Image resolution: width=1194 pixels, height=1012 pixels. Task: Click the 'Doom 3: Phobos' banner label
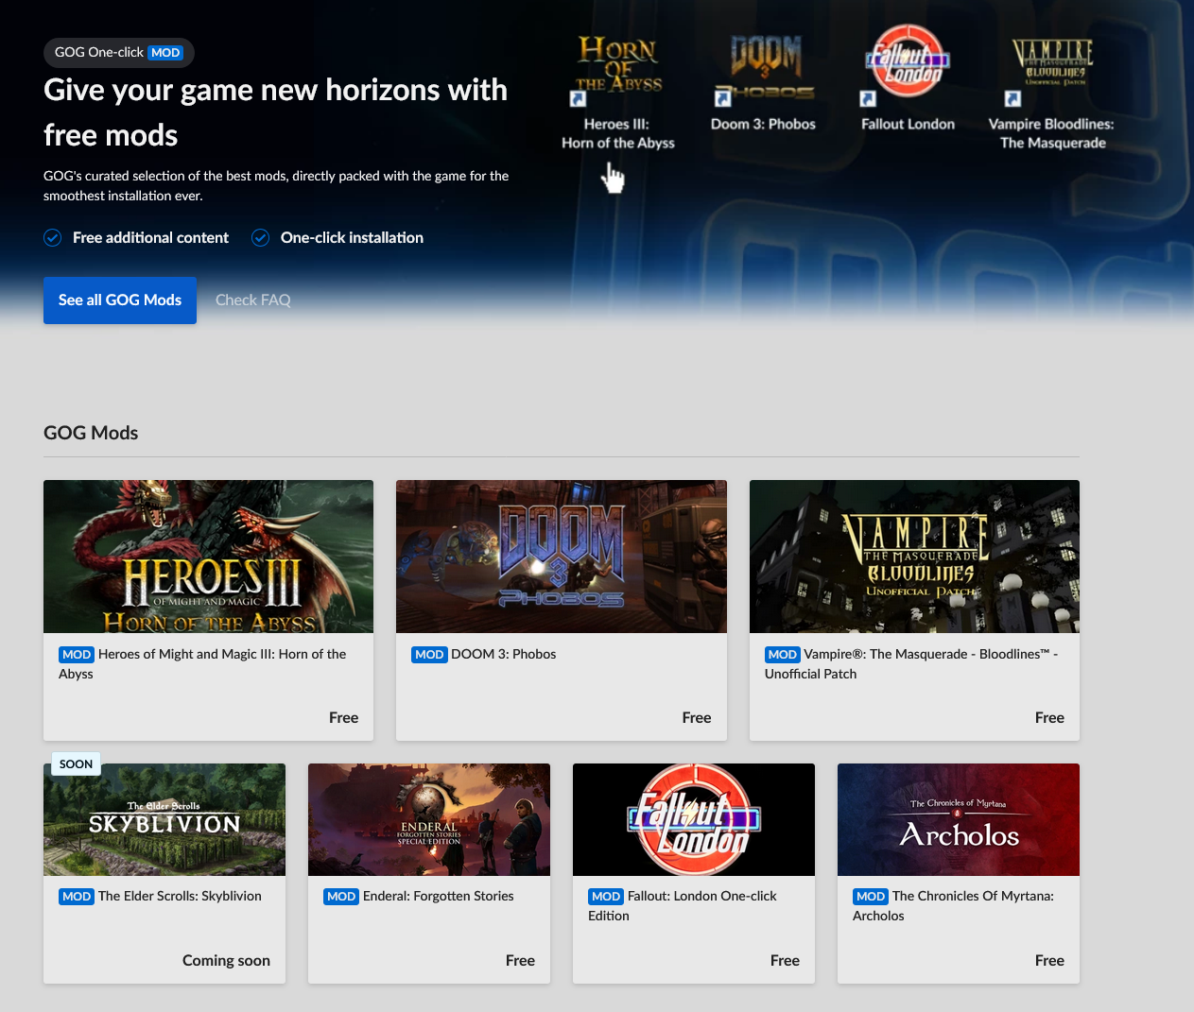[x=763, y=124]
